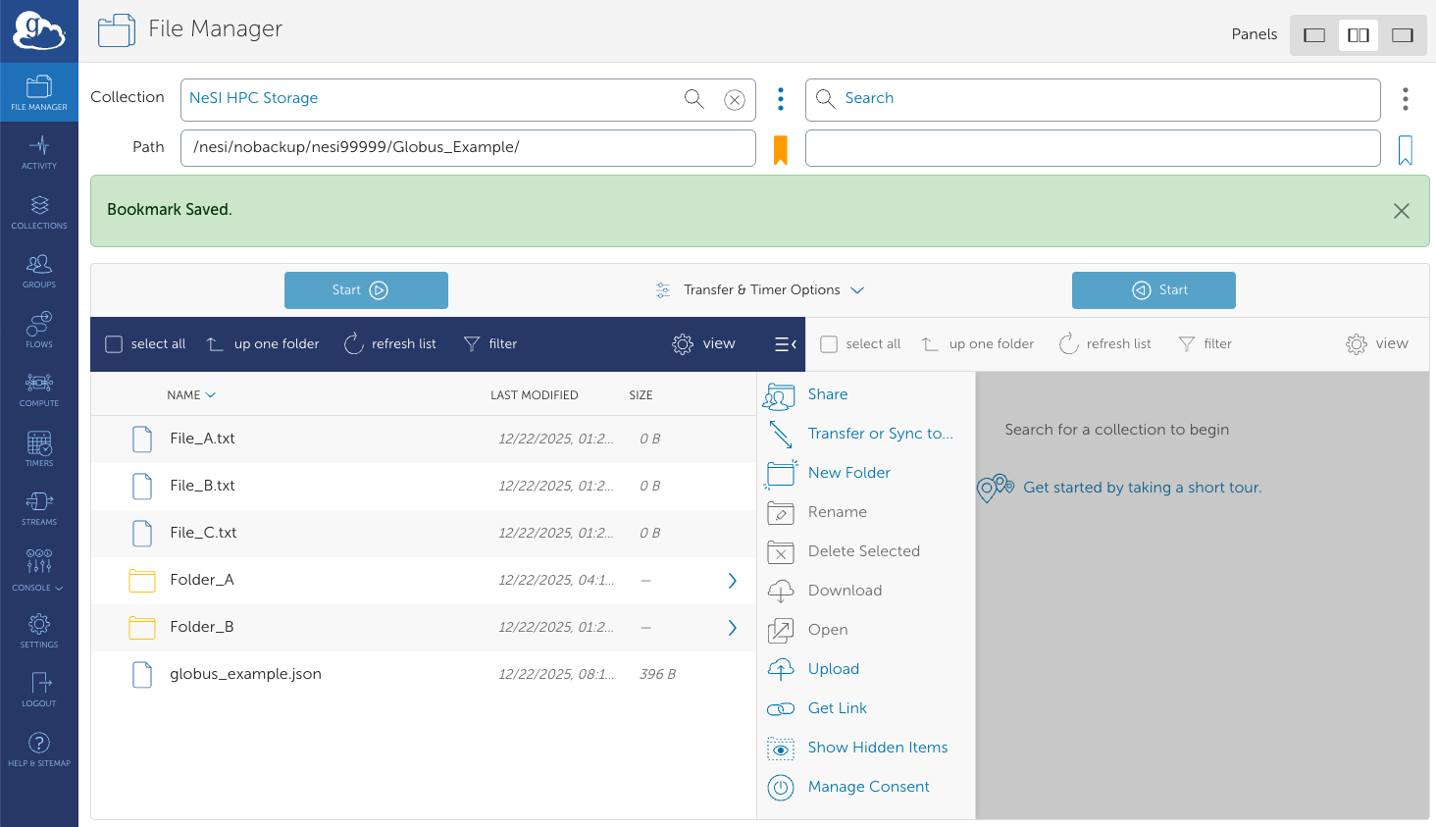This screenshot has width=1436, height=827.
Task: Toggle Show Hidden Items
Action: [x=877, y=747]
